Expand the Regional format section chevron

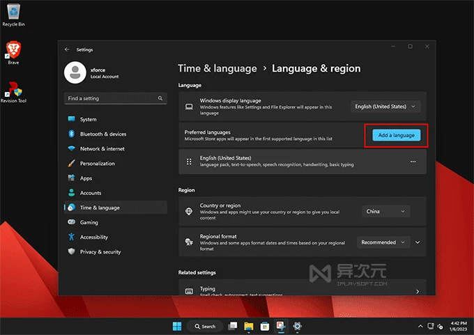pyautogui.click(x=418, y=242)
